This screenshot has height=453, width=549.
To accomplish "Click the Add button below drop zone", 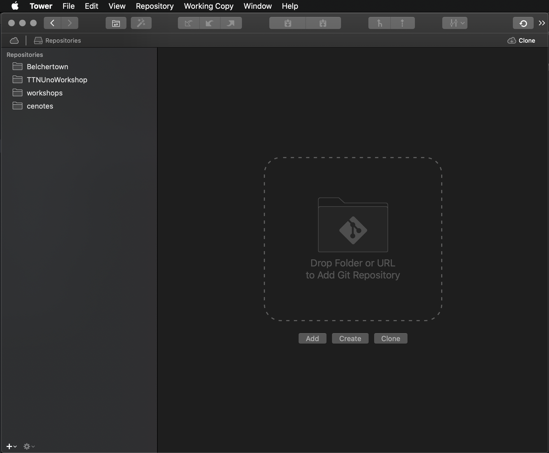I will tap(313, 338).
